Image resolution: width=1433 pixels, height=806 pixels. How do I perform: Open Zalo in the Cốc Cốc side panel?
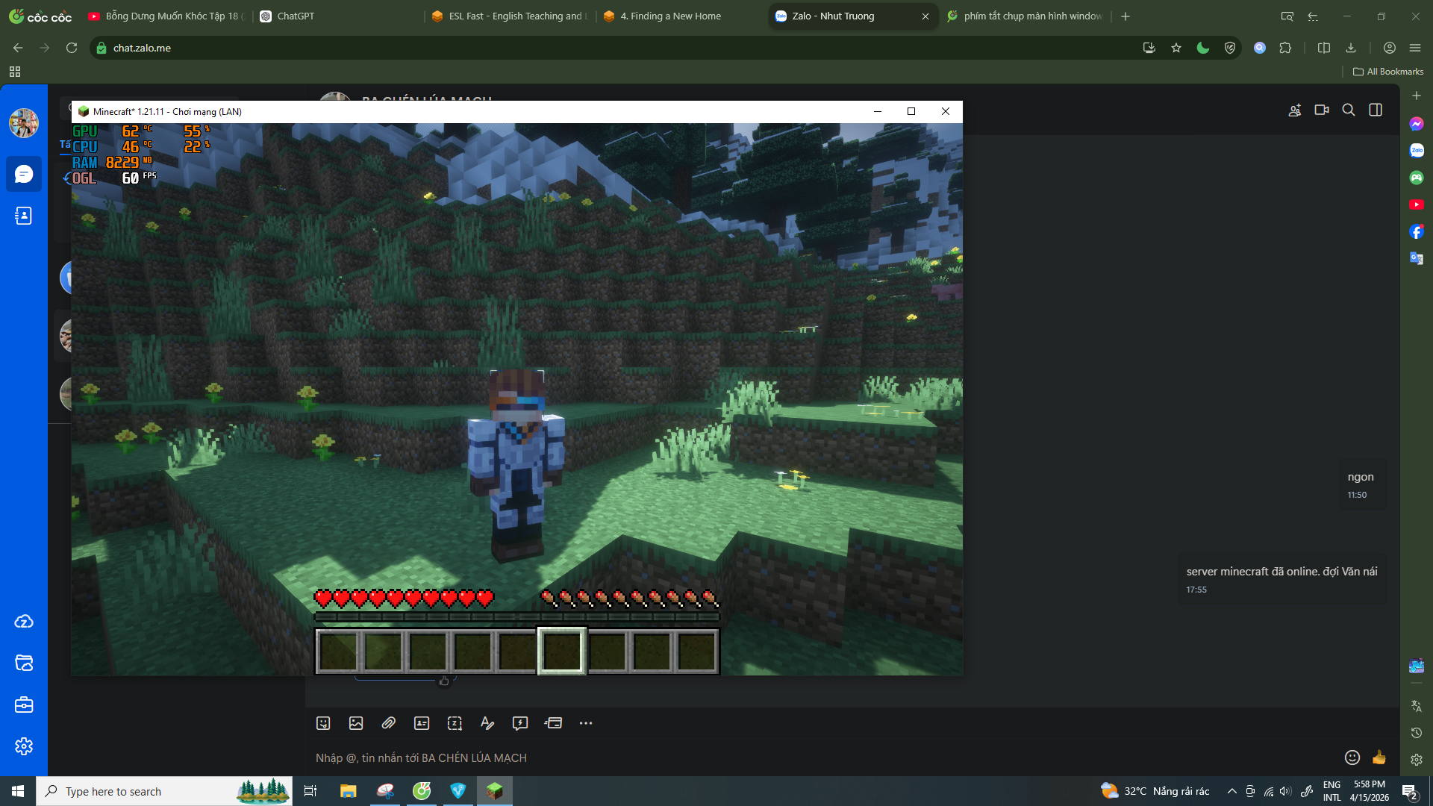tap(1417, 151)
